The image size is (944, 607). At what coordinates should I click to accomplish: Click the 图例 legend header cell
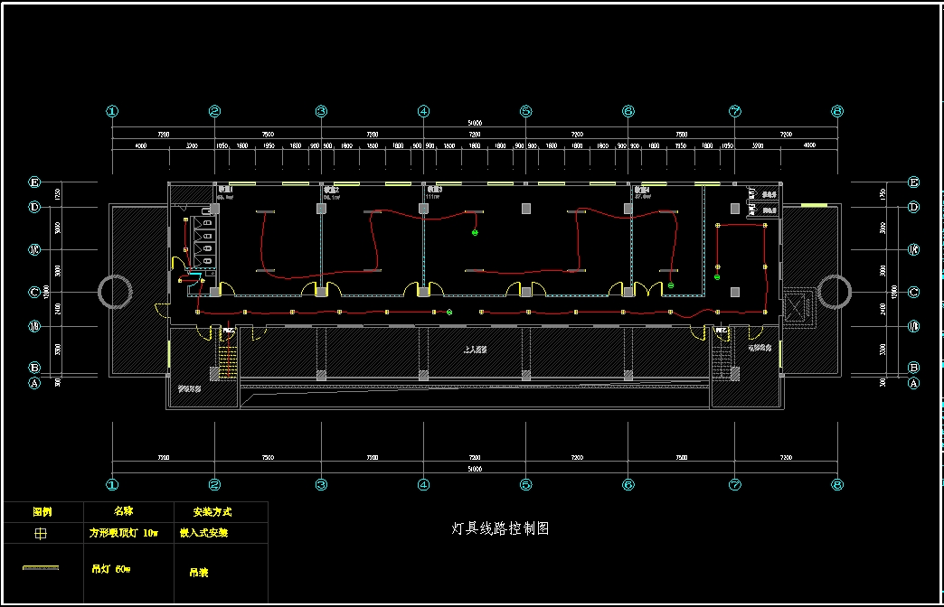tap(42, 511)
